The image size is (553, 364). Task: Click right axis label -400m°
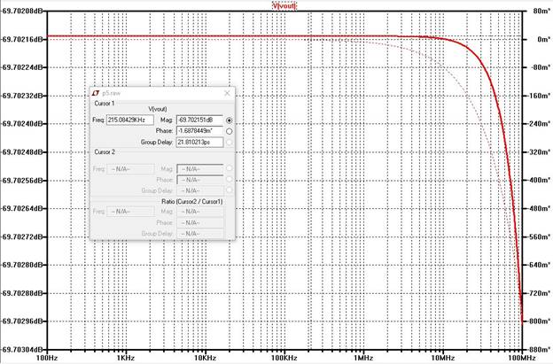pyautogui.click(x=540, y=180)
